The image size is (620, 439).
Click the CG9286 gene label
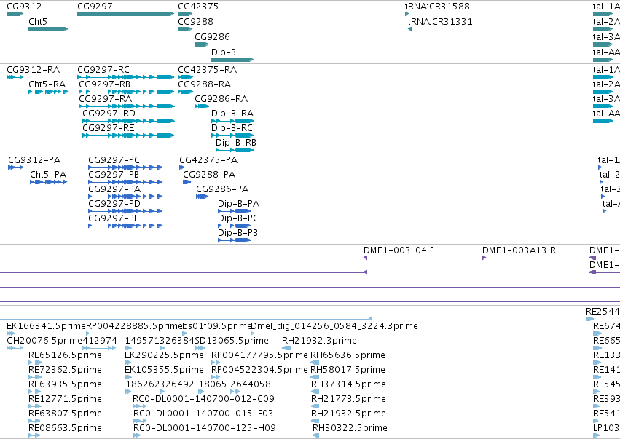click(x=212, y=36)
